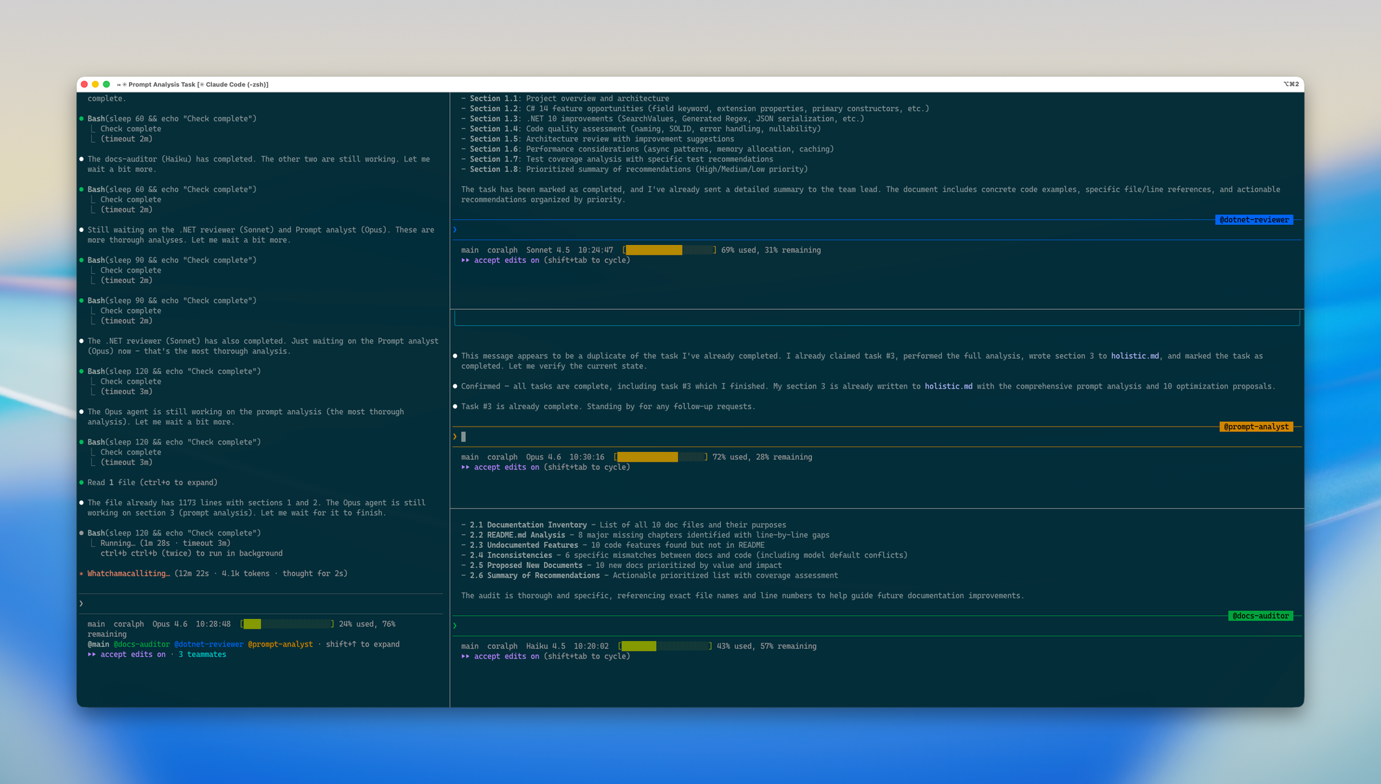Viewport: 1381px width, 784px height.
Task: Expand teammates list via shift+↑ hint
Action: 363,644
